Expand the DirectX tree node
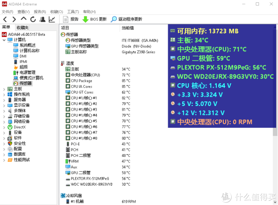This screenshot has height=205, width=278. (x=4, y=127)
